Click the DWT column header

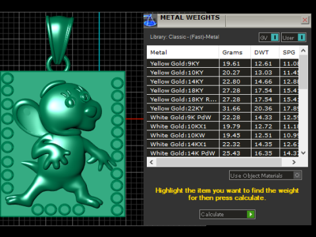point(265,53)
